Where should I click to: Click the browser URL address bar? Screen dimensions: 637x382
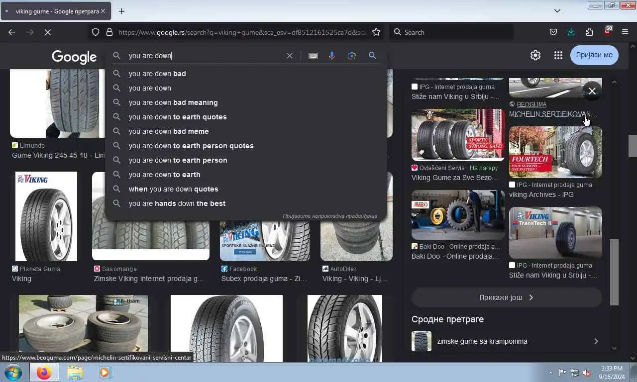[x=242, y=32]
